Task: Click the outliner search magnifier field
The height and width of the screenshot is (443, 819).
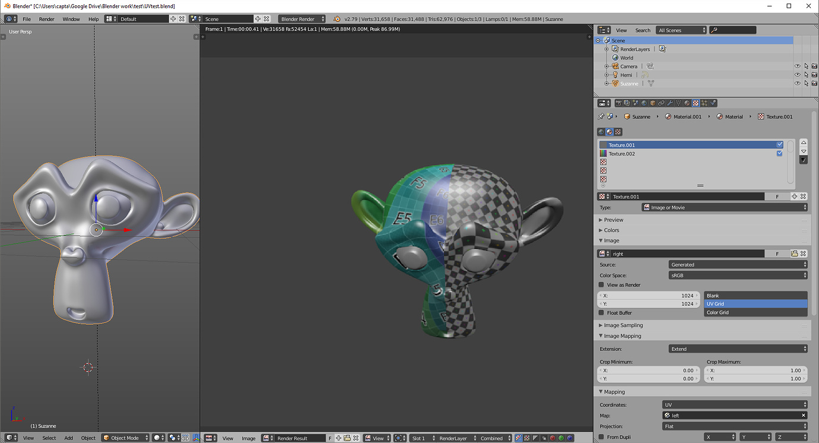Action: 734,30
